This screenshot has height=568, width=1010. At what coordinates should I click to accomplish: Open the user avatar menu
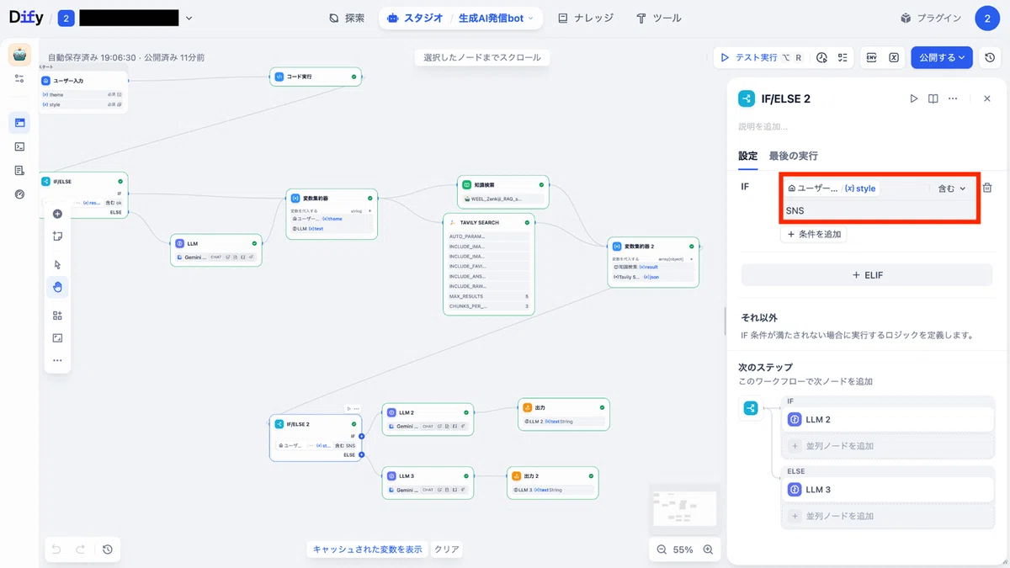click(987, 18)
